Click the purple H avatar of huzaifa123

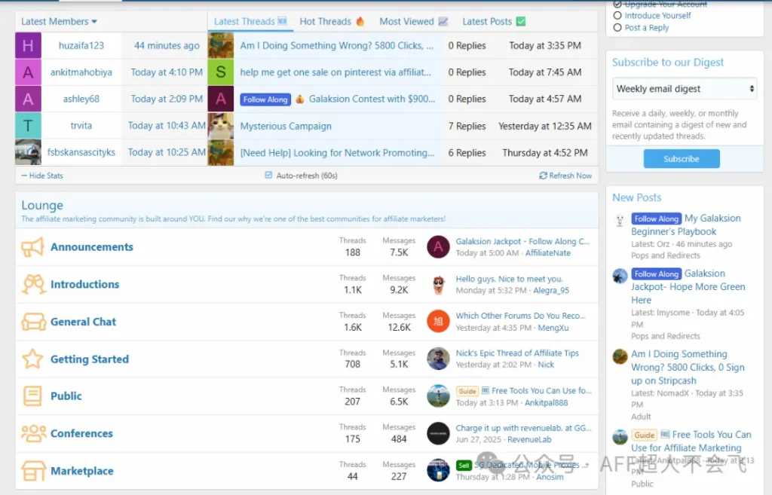click(x=28, y=46)
